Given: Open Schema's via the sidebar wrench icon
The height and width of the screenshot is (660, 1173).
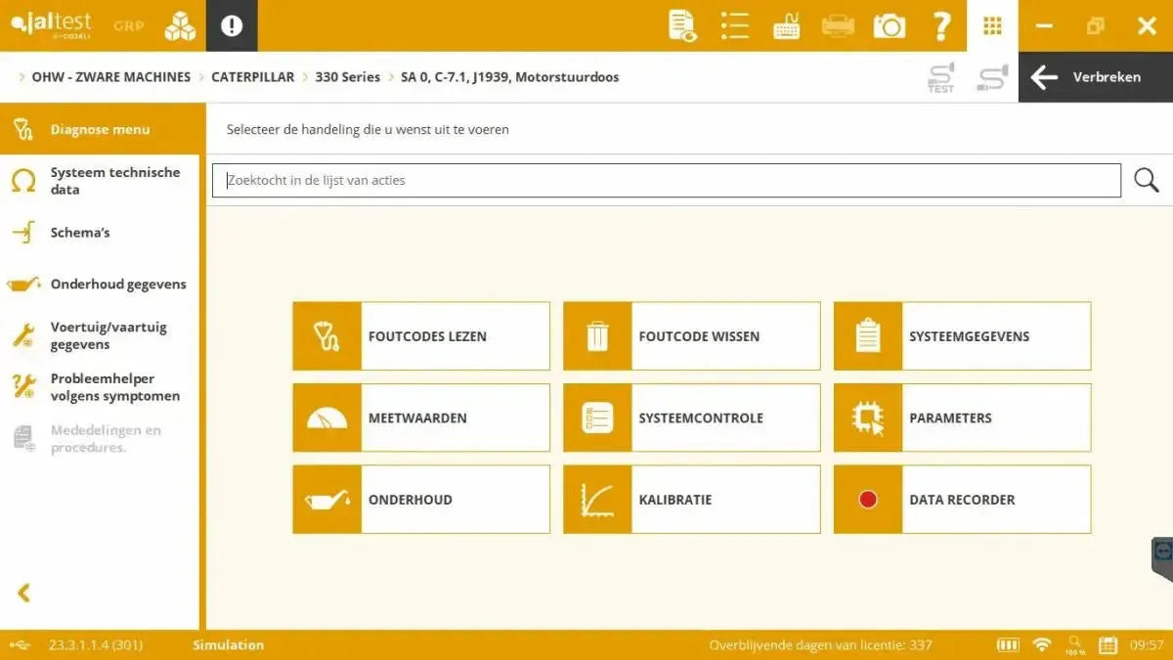Looking at the screenshot, I should (x=22, y=232).
